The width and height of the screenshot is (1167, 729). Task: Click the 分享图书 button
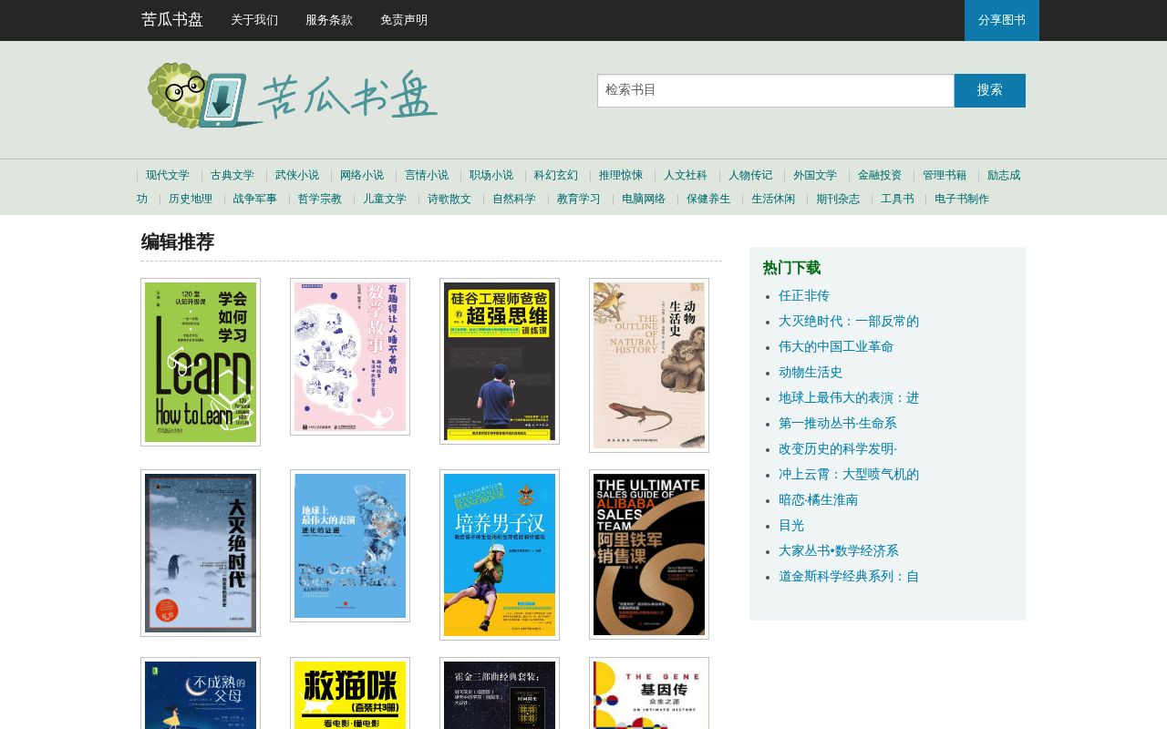1002,20
